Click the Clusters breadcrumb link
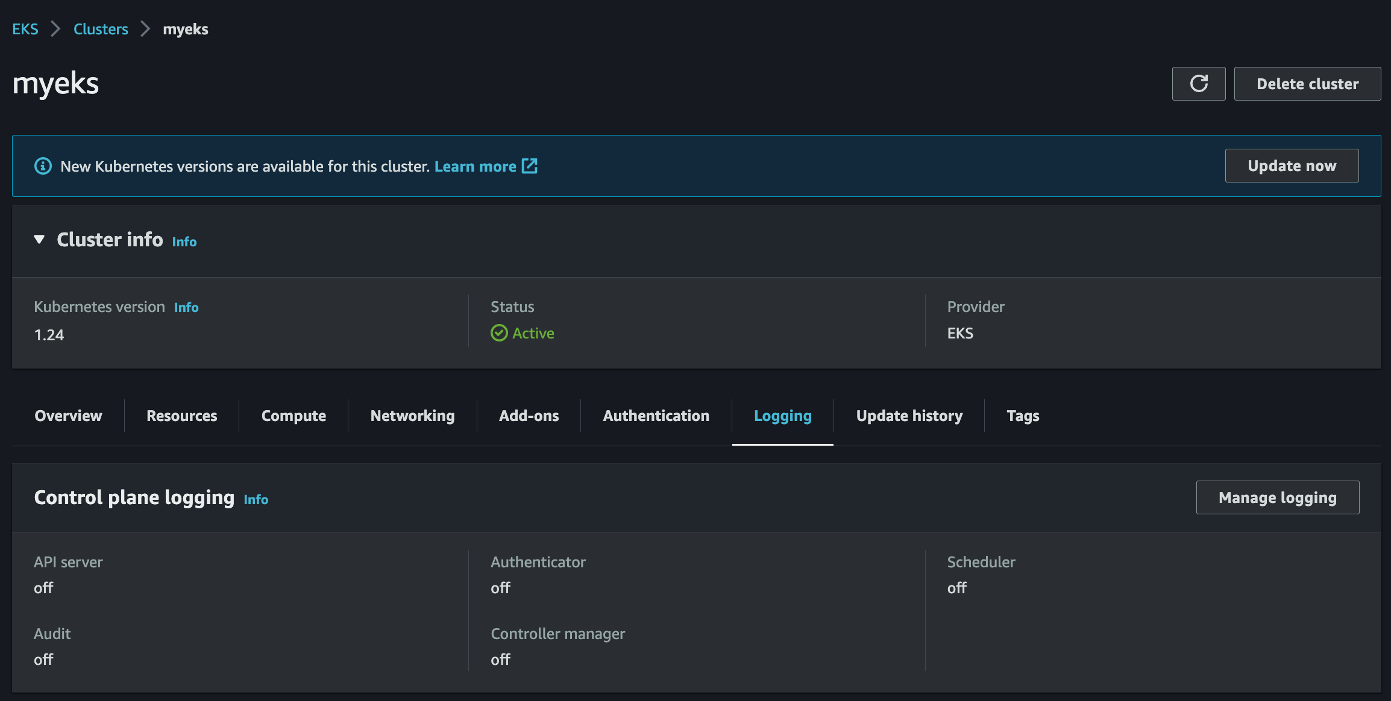 tap(101, 29)
